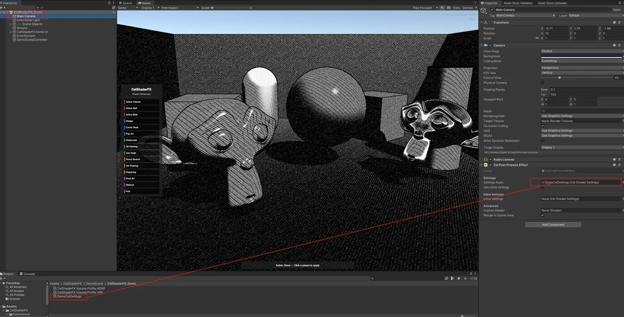Image resolution: width=624 pixels, height=317 pixels.
Task: Open the Tag dropdown showing MainCamera
Action: pyautogui.click(x=525, y=16)
